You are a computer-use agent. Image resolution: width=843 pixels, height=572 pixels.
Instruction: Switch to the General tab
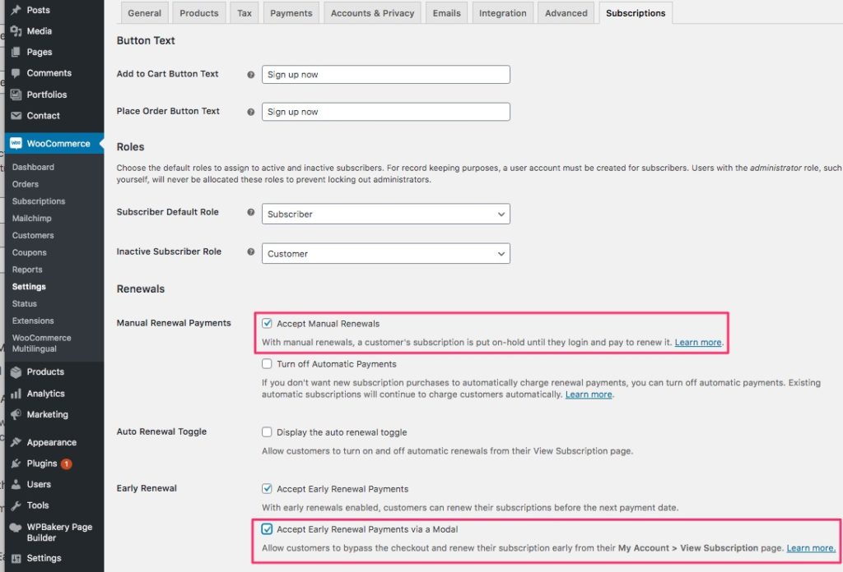(145, 13)
